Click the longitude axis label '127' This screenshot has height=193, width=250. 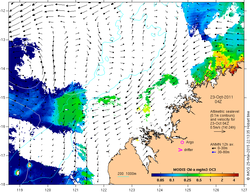tap(244, 190)
